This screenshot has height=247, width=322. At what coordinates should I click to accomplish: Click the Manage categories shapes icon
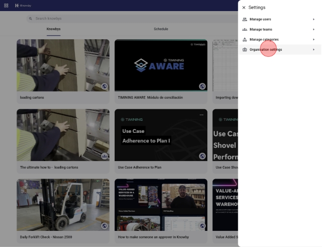point(245,39)
